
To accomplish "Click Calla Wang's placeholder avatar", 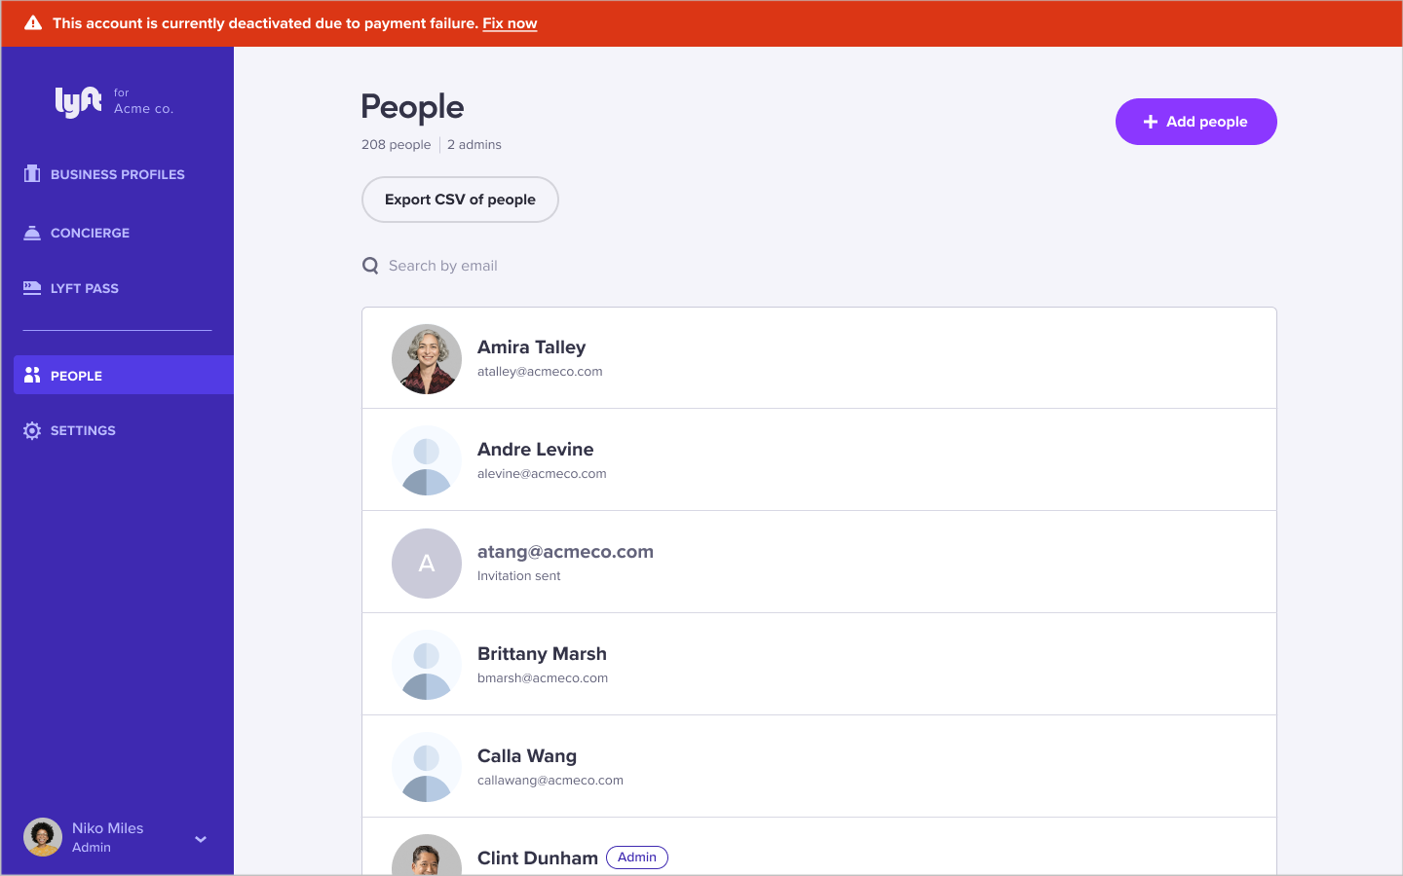I will pyautogui.click(x=427, y=767).
